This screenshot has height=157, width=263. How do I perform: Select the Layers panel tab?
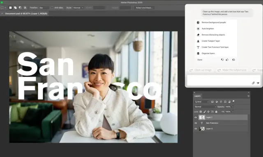coord(197,96)
